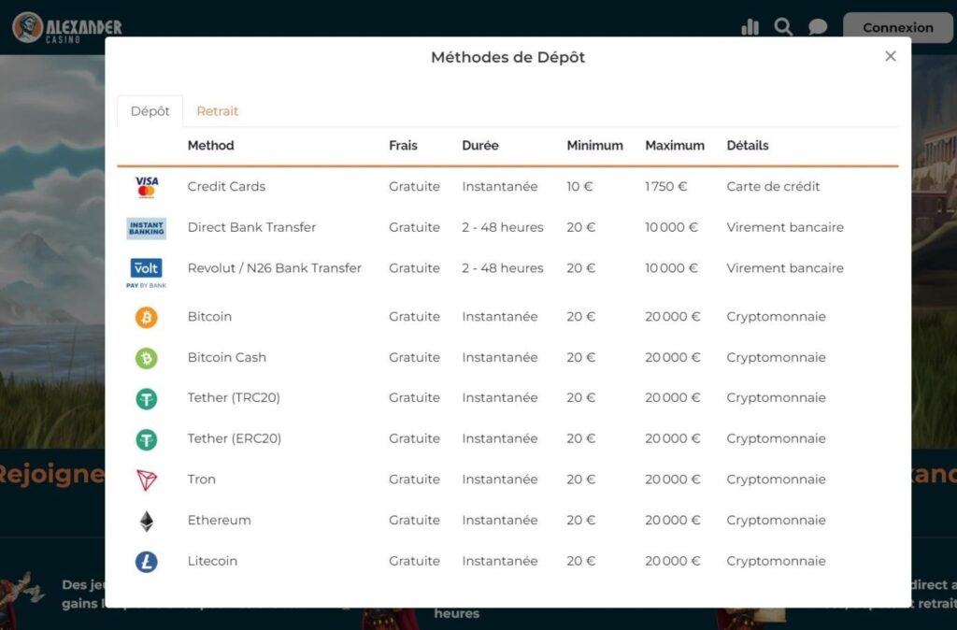Click Tether (TRC20) row's Cryptomonnaie text

776,397
